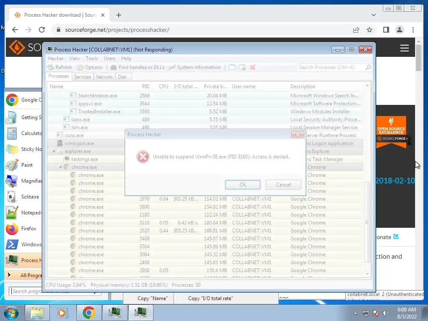The height and width of the screenshot is (321, 428).
Task: Click the find window toolbar icon
Action: pos(232,67)
